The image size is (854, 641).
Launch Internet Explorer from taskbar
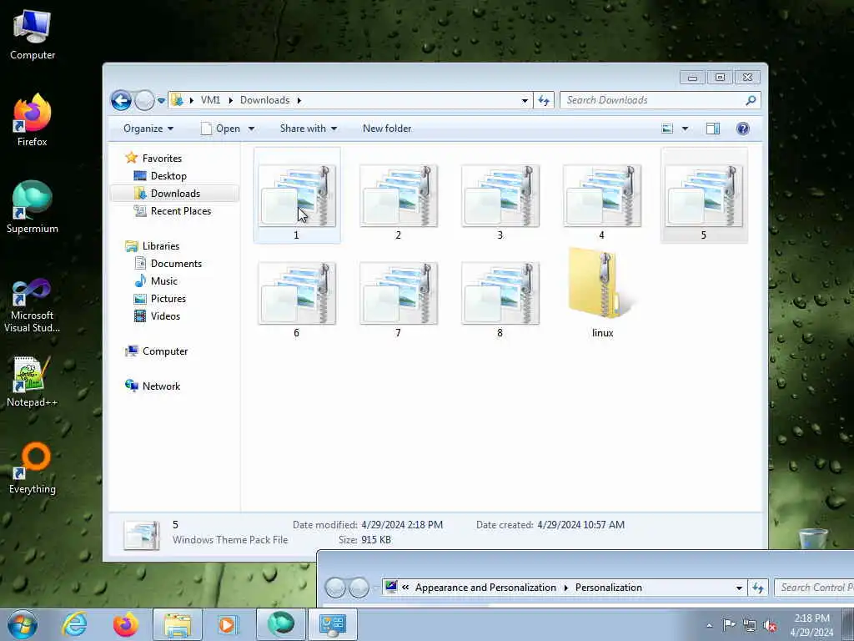pyautogui.click(x=74, y=624)
